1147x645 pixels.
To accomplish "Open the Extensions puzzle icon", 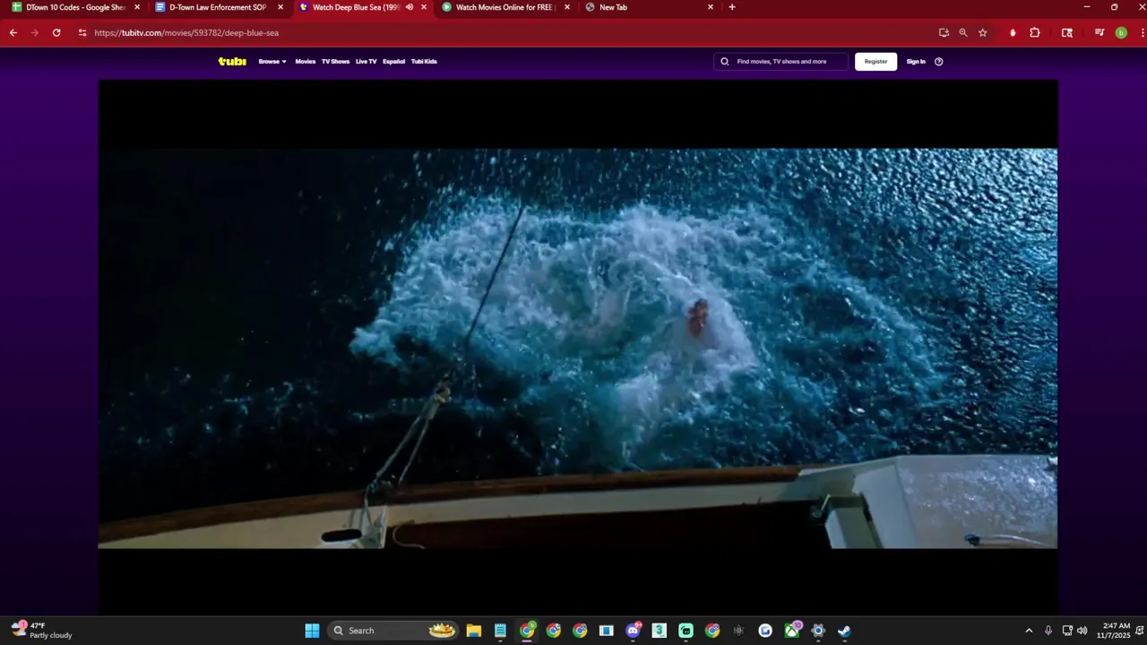I will click(x=1035, y=32).
